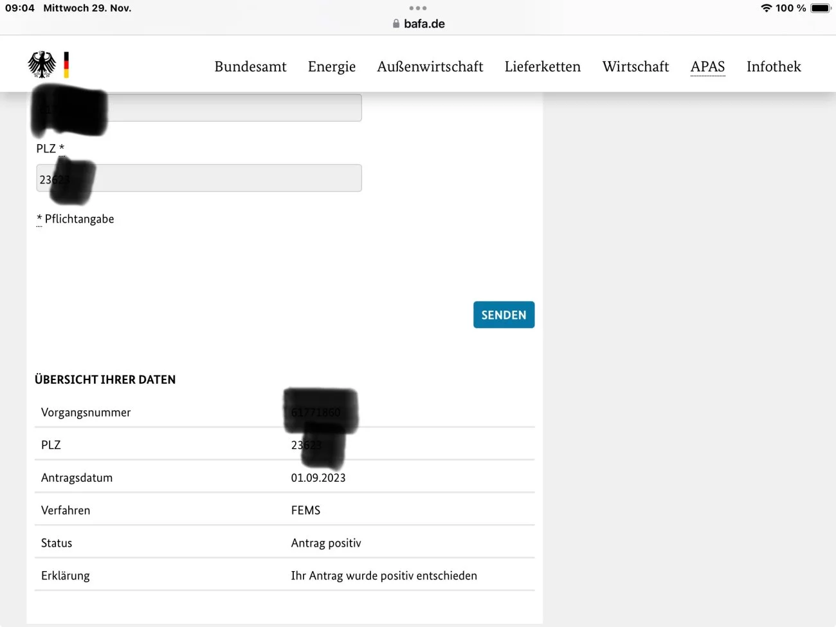Click the Pflichtangabe asterisk note
Screen dimensions: 836x627
point(75,219)
